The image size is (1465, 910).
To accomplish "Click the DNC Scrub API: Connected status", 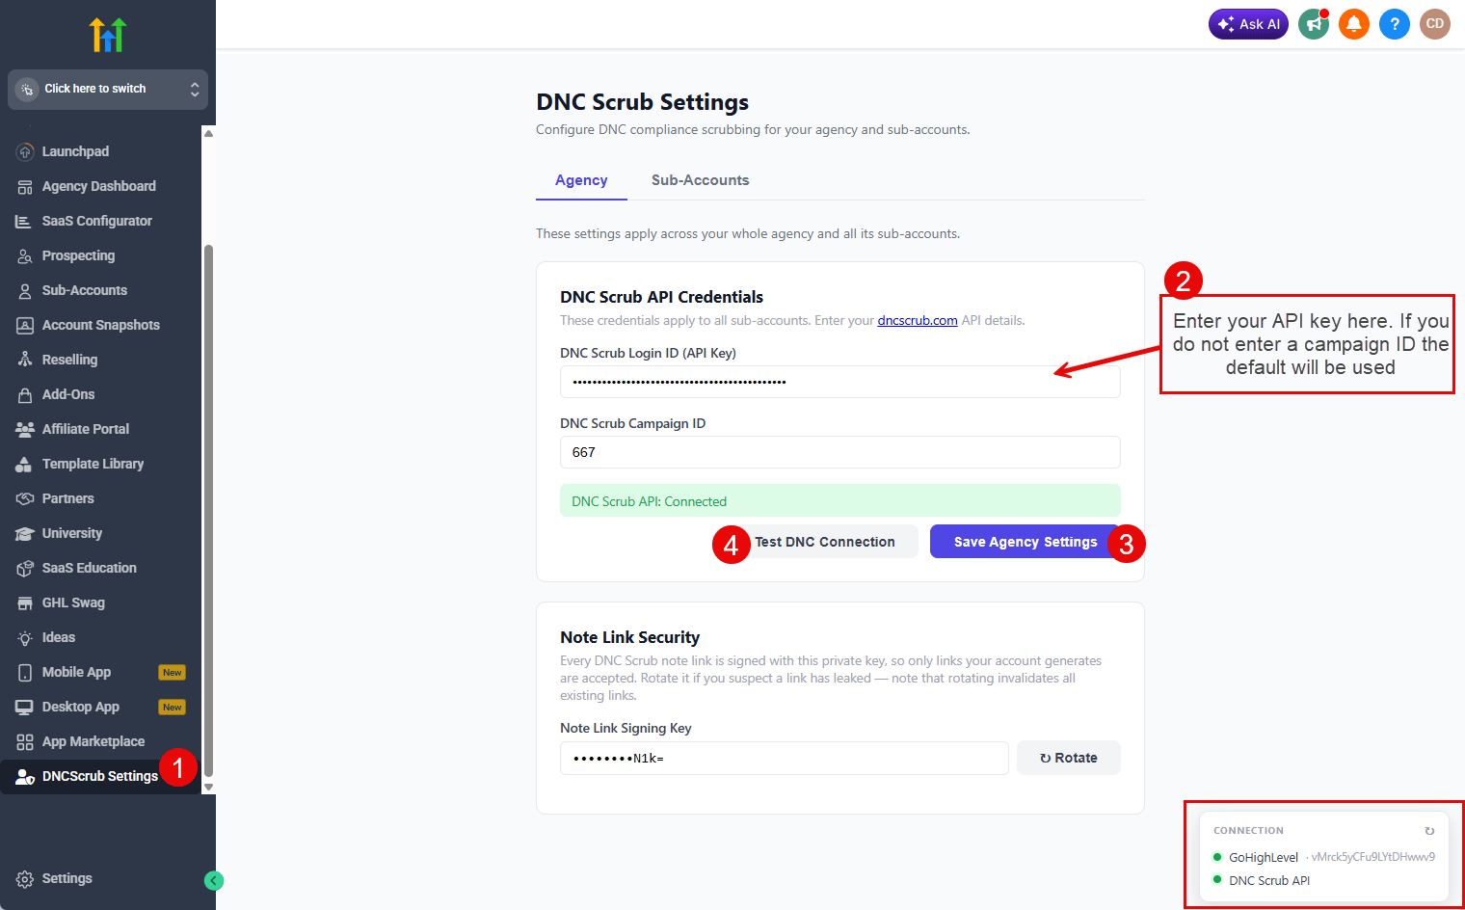I will [x=840, y=501].
